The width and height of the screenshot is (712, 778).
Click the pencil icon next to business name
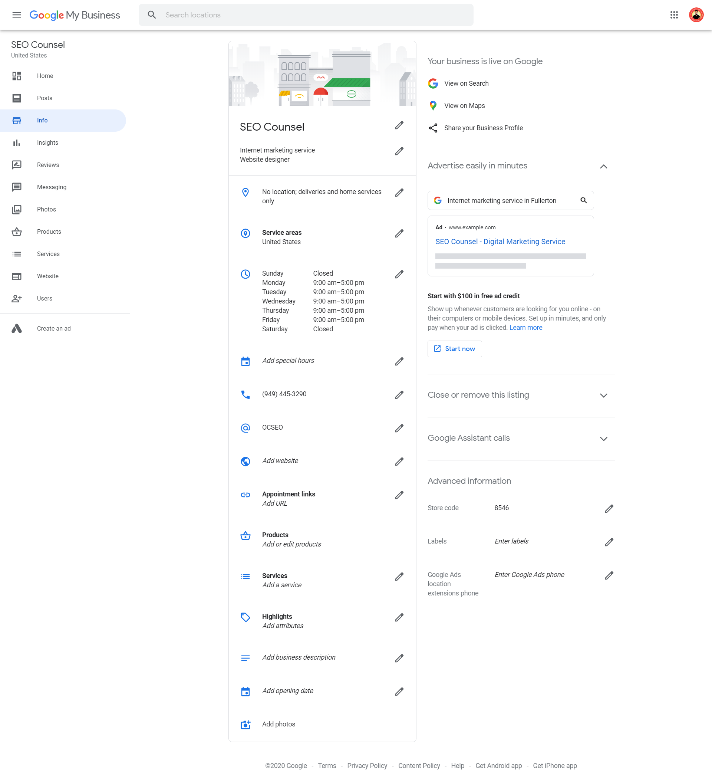(399, 125)
